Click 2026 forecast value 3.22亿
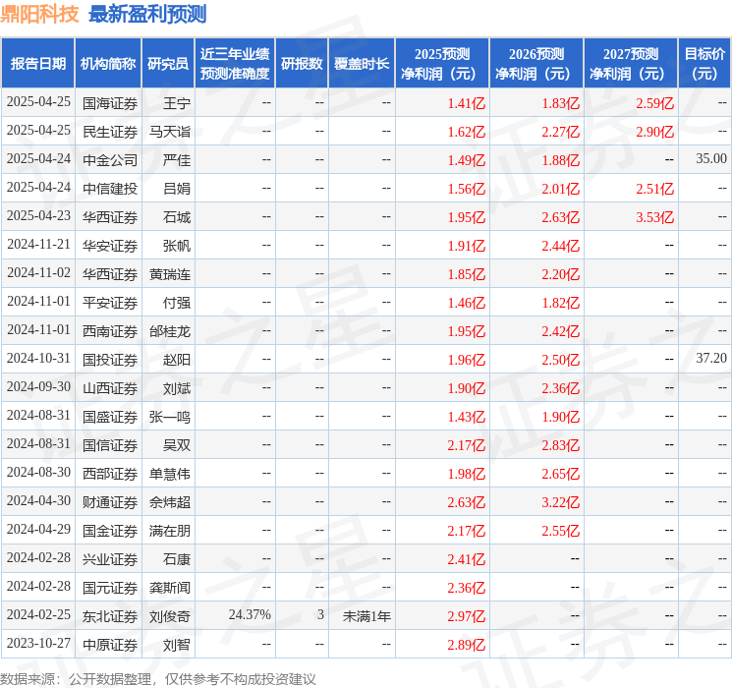Viewport: 732px width, 688px height. pos(561,502)
